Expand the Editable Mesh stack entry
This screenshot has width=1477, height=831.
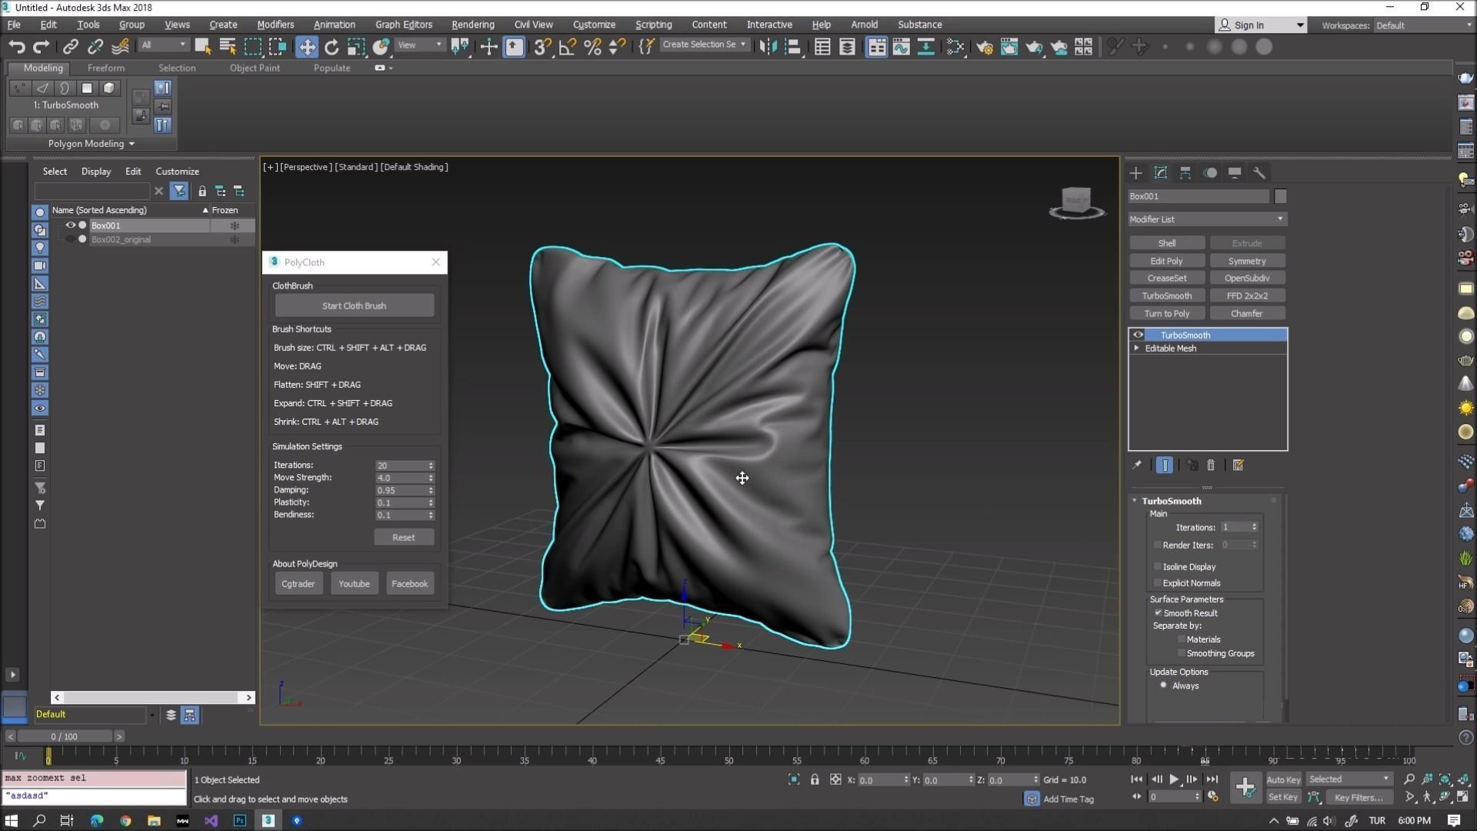[1136, 348]
